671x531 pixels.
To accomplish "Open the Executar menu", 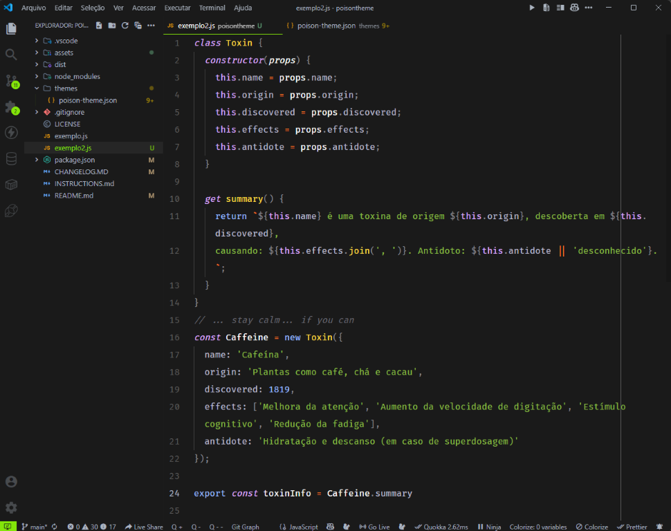I will pyautogui.click(x=177, y=8).
